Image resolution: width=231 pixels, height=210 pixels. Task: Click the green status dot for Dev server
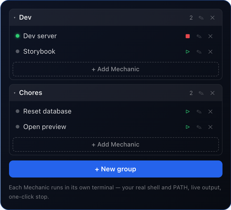point(18,36)
